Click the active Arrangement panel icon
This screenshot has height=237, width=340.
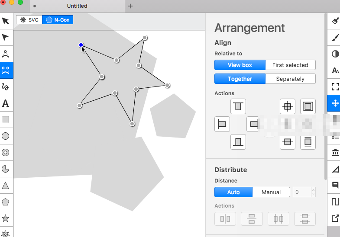coord(335,103)
